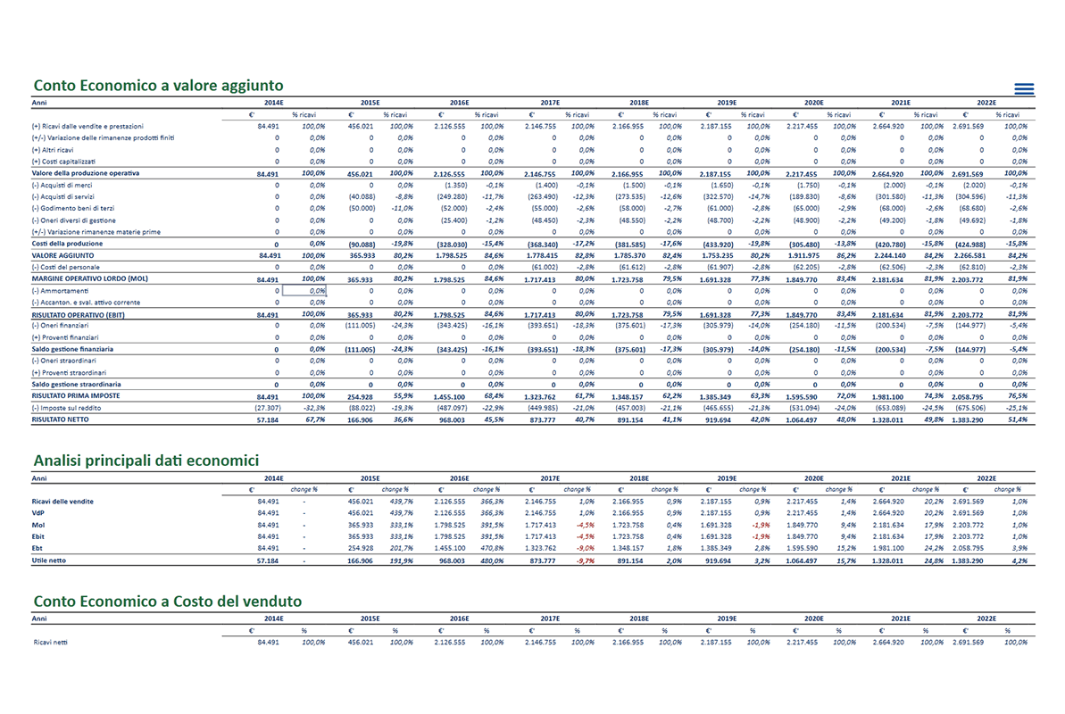The height and width of the screenshot is (714, 1065).
Task: Click the '(+) Proventi finanziari' row label
Action: 64,337
